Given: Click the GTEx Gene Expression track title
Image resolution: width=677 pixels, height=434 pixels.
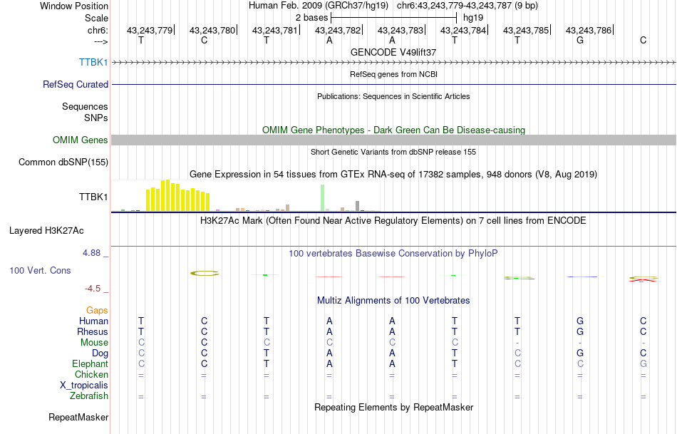Looking at the screenshot, I should (x=393, y=174).
